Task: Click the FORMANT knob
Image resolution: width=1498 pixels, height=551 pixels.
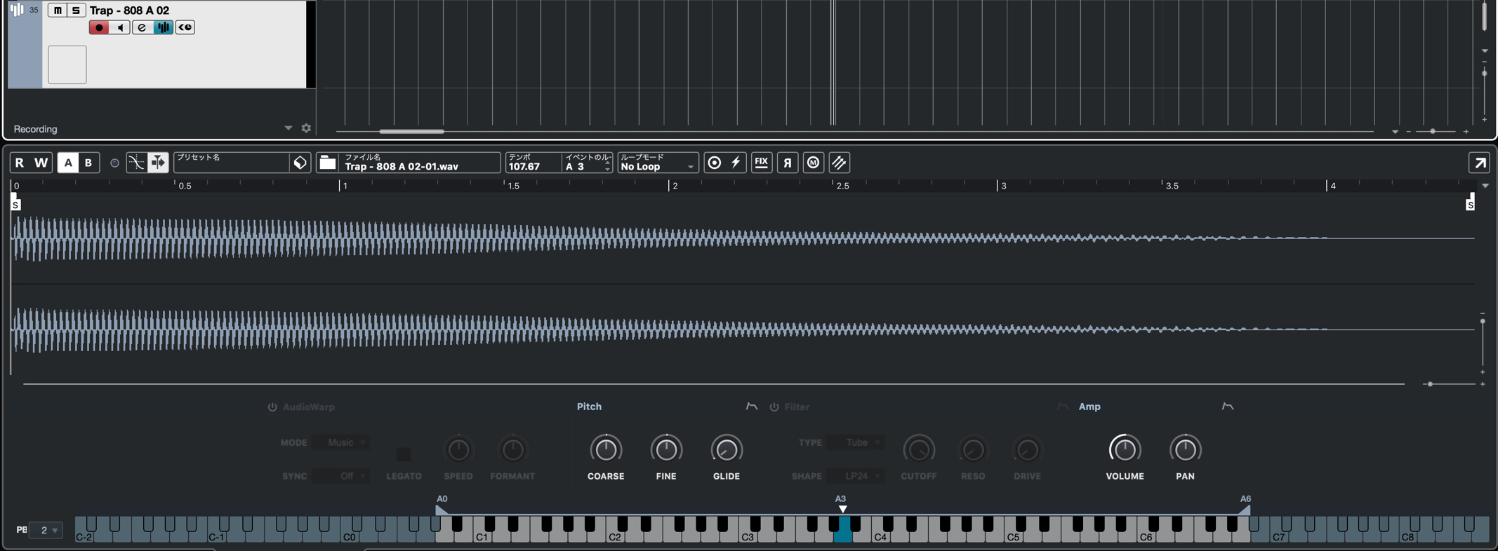Action: point(512,450)
